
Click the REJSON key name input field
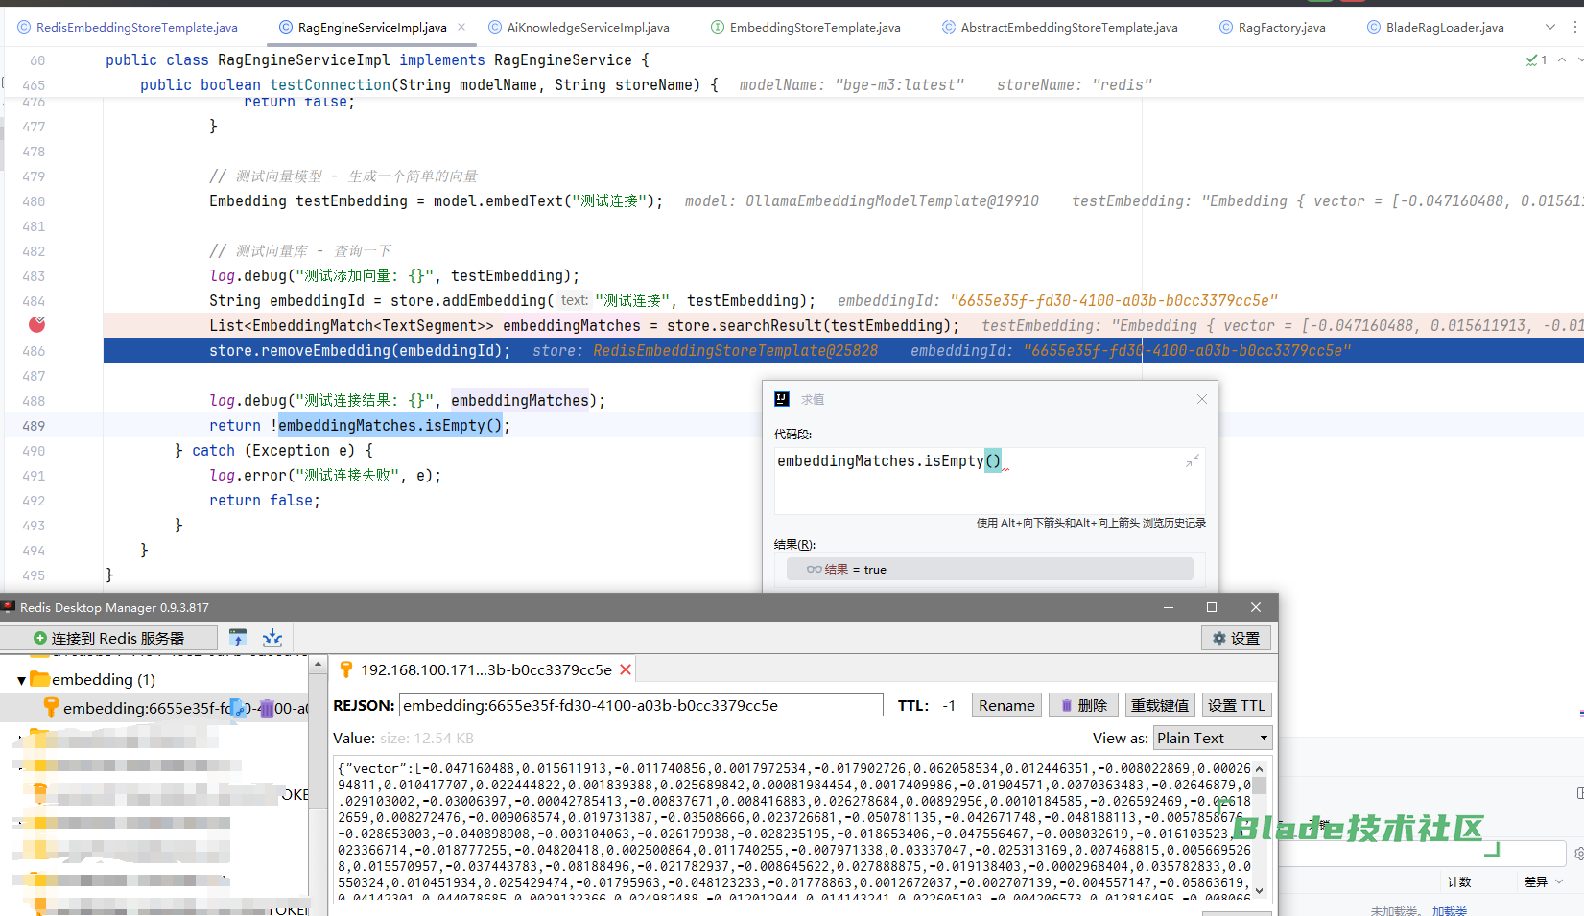[641, 705]
